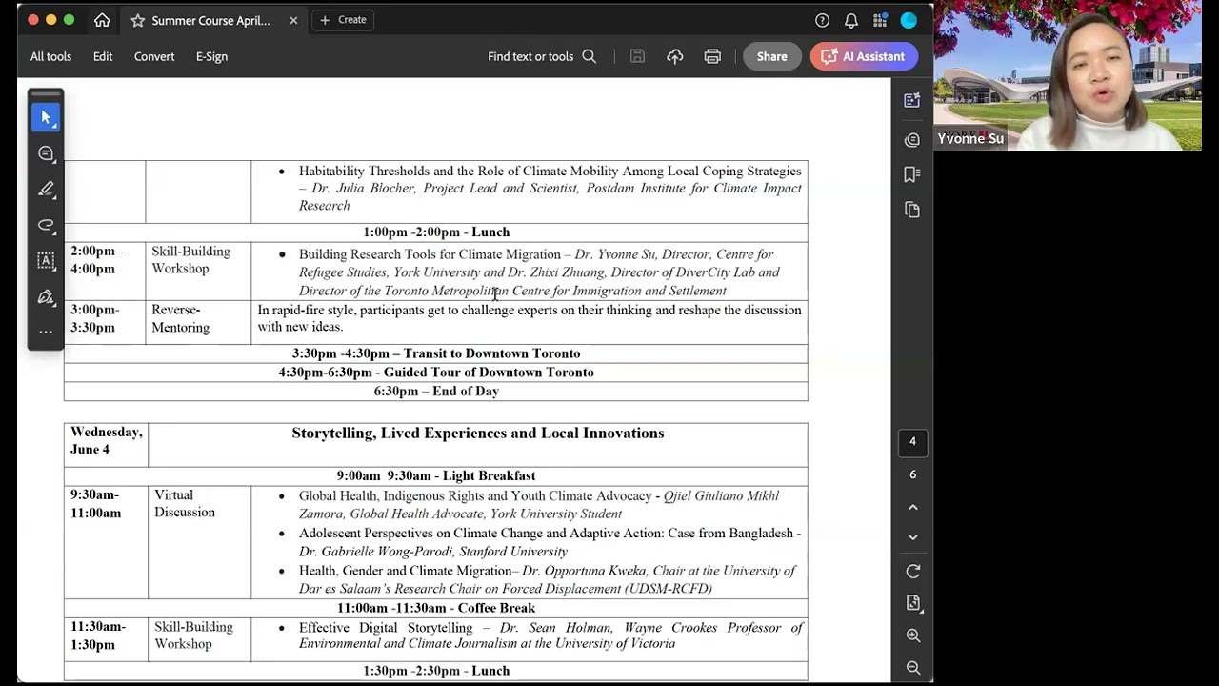Select the Draw freehand tool
This screenshot has width=1219, height=686.
coord(46,225)
